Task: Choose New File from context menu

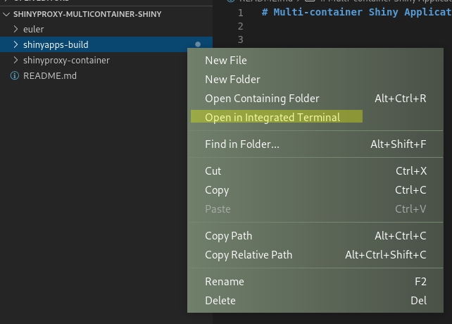Action: pos(226,61)
